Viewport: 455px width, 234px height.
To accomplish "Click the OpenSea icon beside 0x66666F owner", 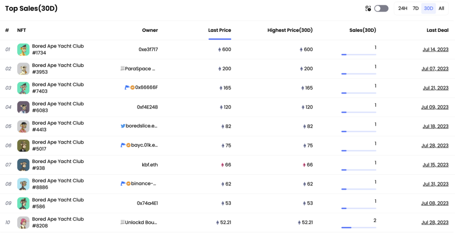I will [x=127, y=87].
